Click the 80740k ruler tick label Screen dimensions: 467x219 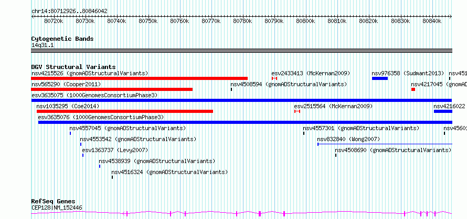coord(116,21)
